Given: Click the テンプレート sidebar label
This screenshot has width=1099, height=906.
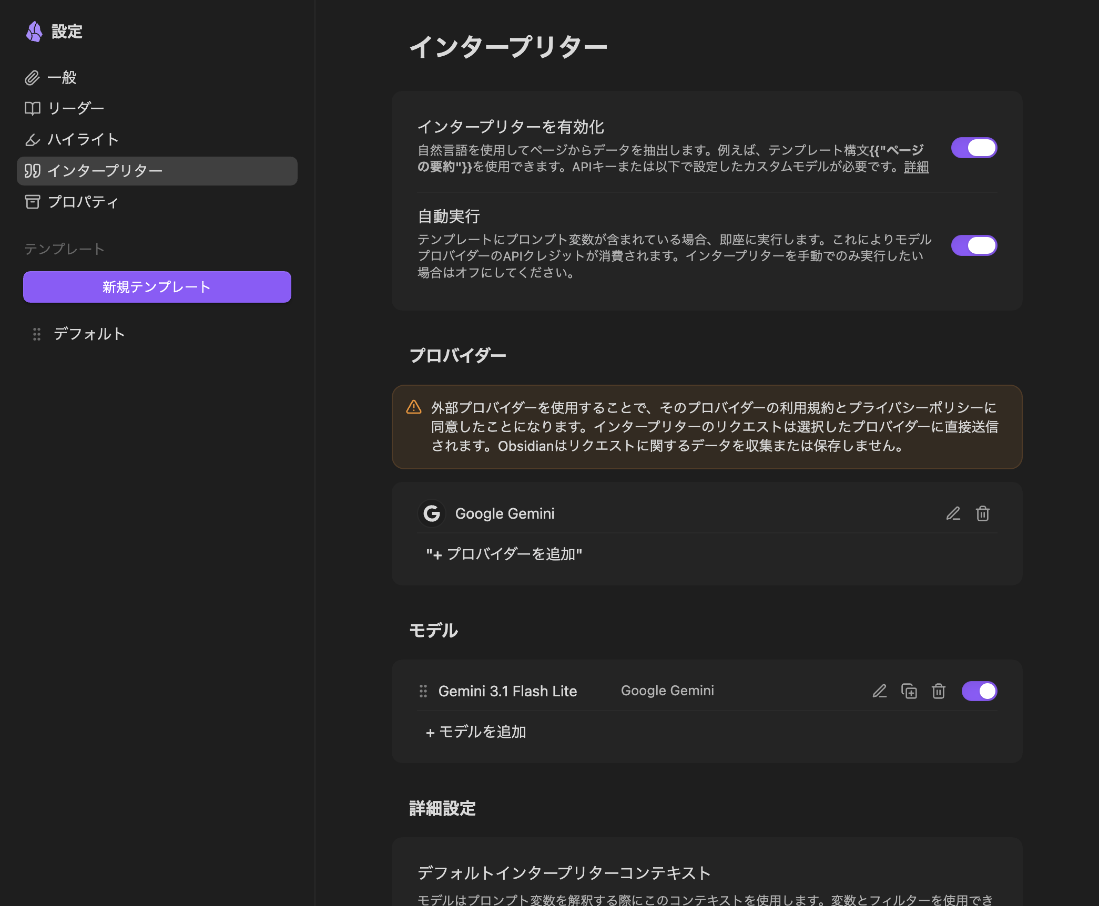Looking at the screenshot, I should (65, 249).
